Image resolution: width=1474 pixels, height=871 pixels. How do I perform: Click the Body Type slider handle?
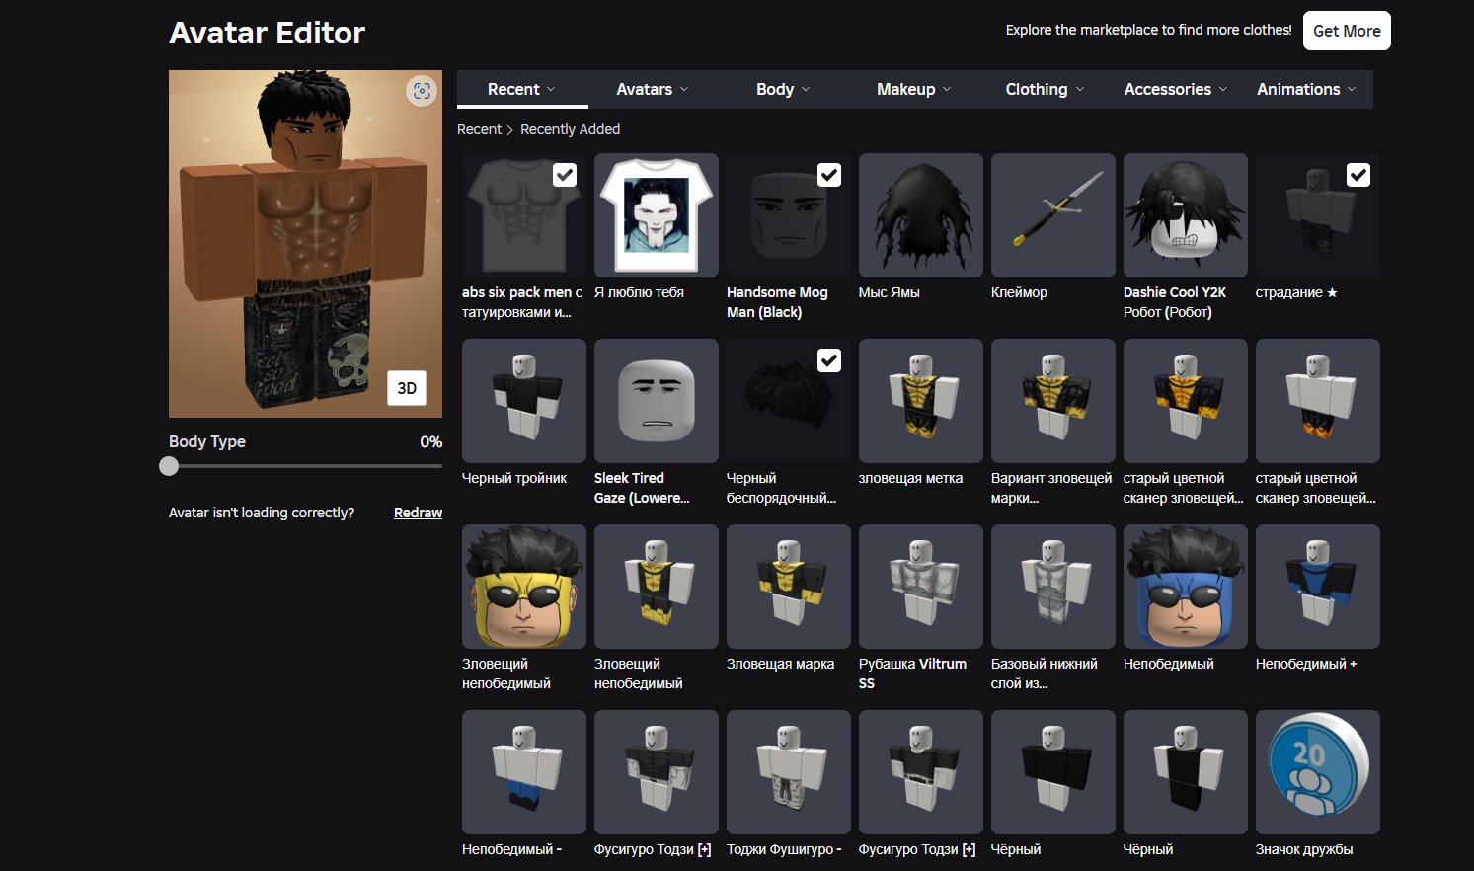pyautogui.click(x=169, y=466)
